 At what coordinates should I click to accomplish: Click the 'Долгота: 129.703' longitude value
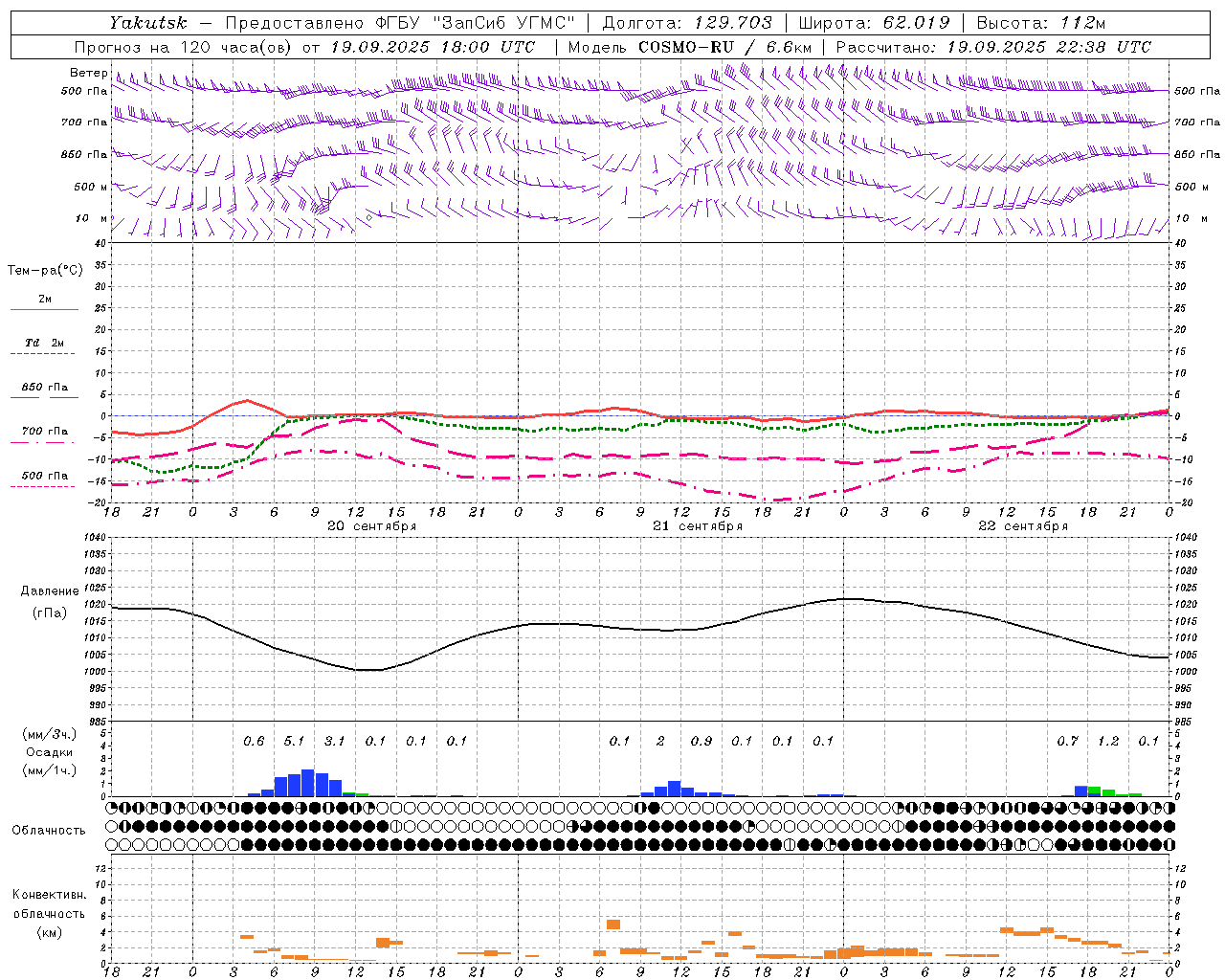click(x=687, y=22)
